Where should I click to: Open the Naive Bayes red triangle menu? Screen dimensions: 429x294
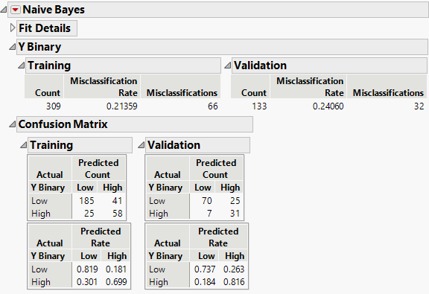pyautogui.click(x=16, y=10)
